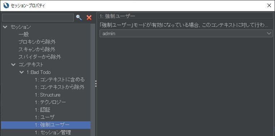Open 1: コンテキストに含める item

[x=59, y=80]
